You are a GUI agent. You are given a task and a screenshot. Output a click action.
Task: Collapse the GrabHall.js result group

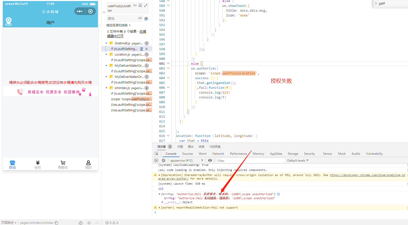click(x=106, y=43)
